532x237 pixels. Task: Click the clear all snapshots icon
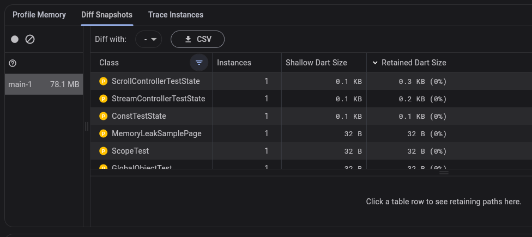click(31, 39)
